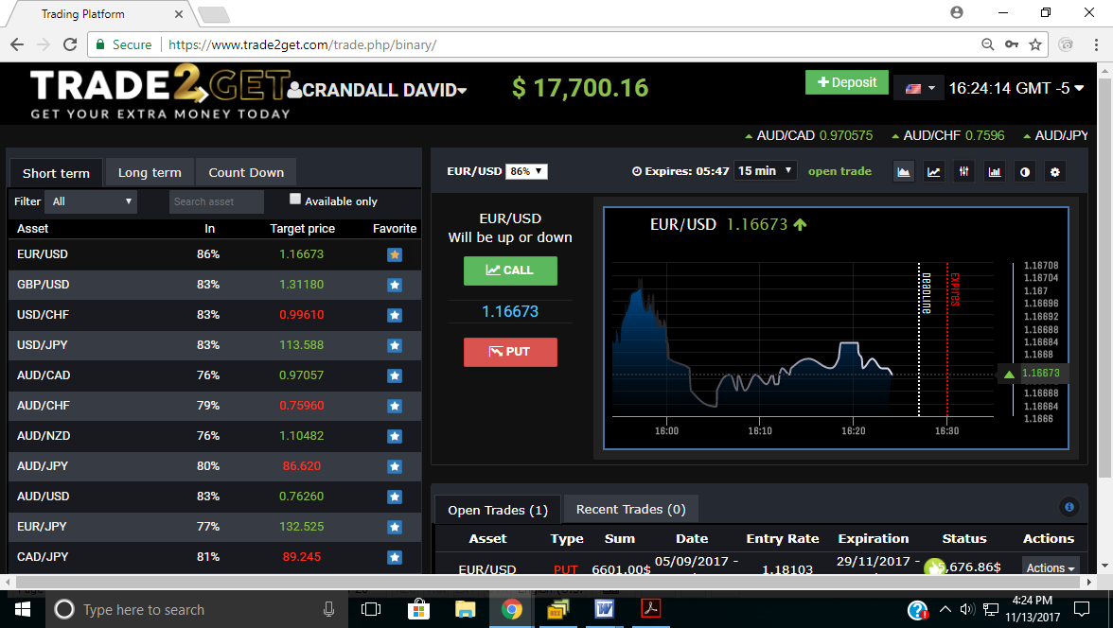Open the GMT -5 timezone dropdown
Image resolution: width=1113 pixels, height=628 pixels.
[1016, 89]
